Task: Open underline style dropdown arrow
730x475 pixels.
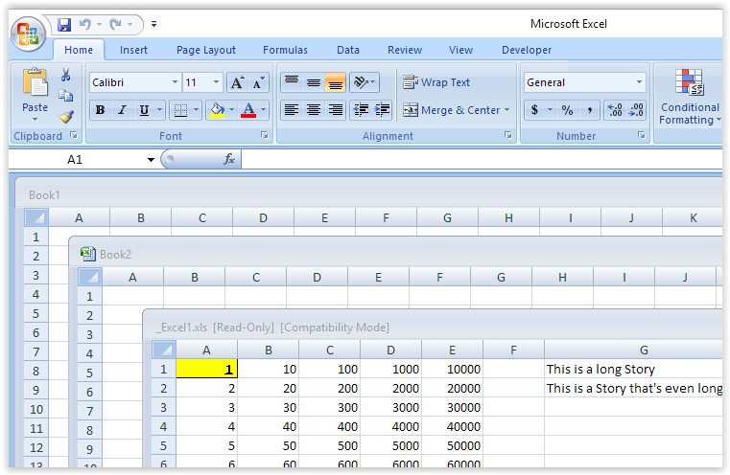Action: [159, 110]
